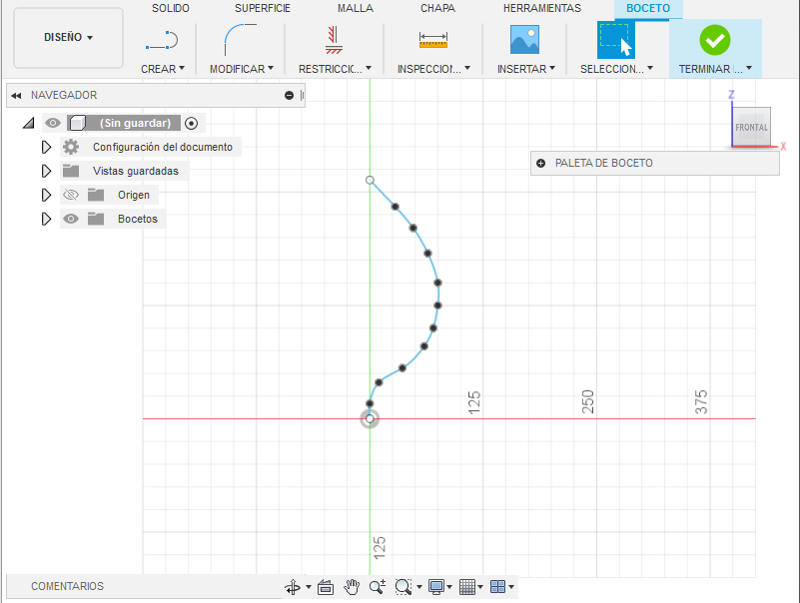The image size is (800, 603).
Task: Toggle visibility eye of (Sin guardar) component
Action: [53, 123]
